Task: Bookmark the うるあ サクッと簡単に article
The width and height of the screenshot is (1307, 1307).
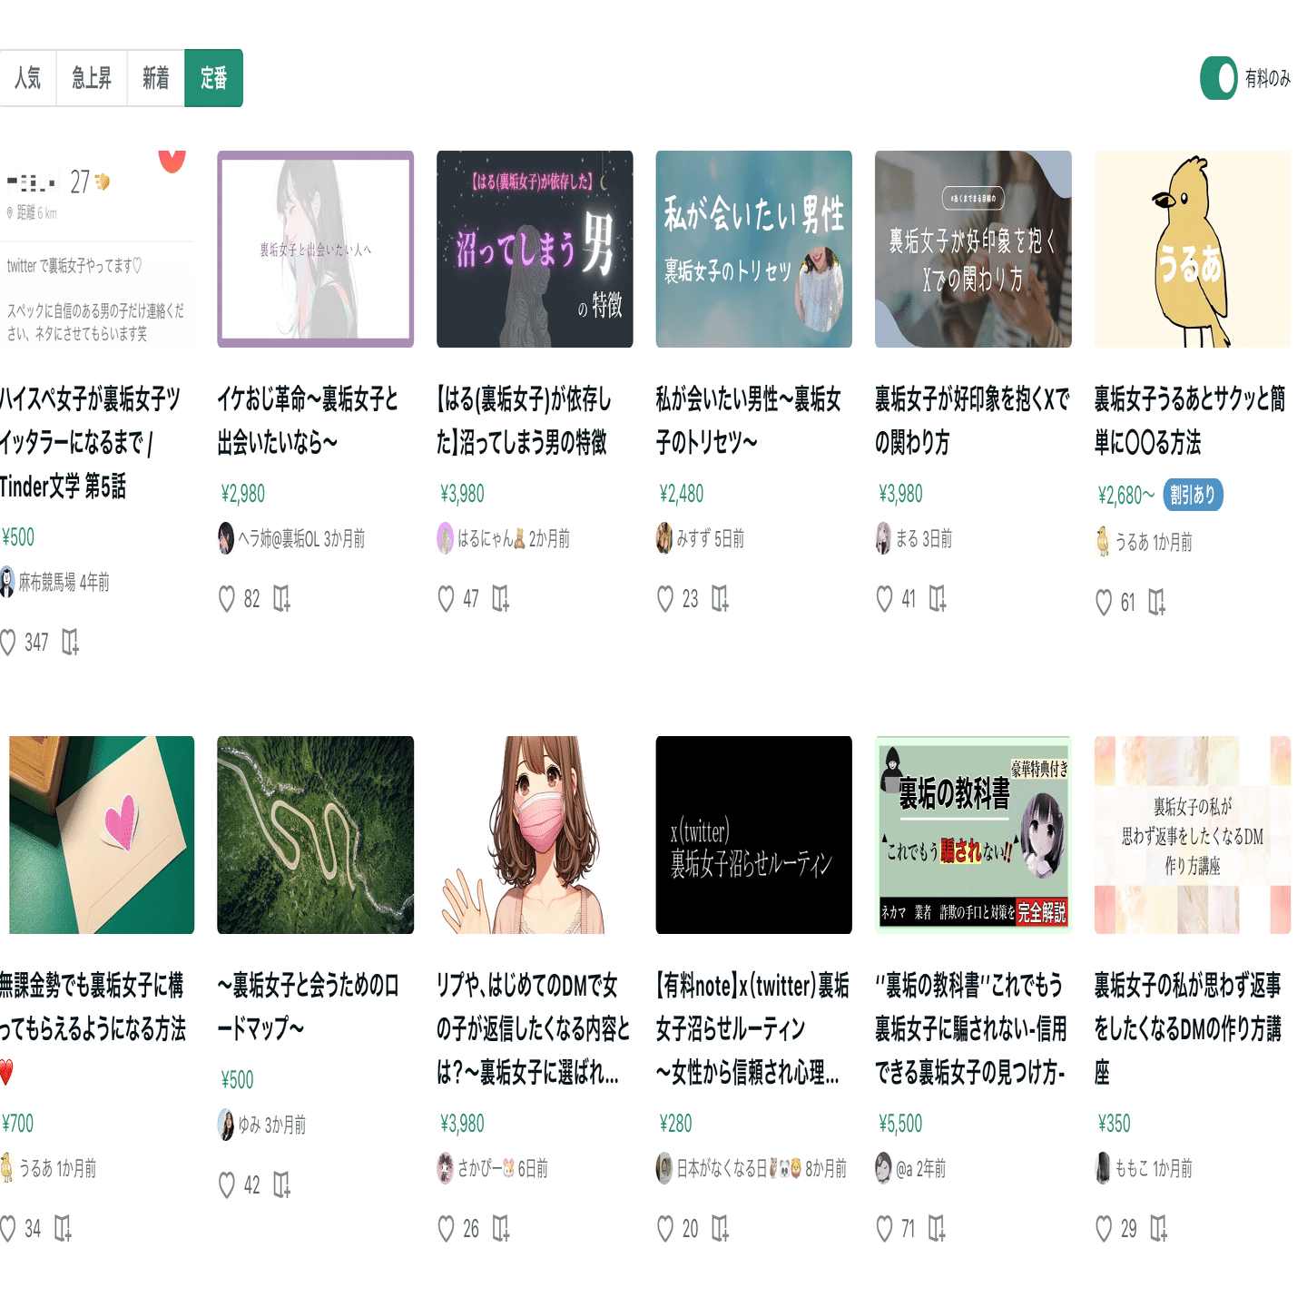Action: (x=1157, y=602)
